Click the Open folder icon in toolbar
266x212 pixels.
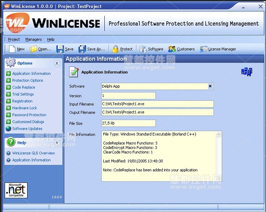(x=33, y=49)
